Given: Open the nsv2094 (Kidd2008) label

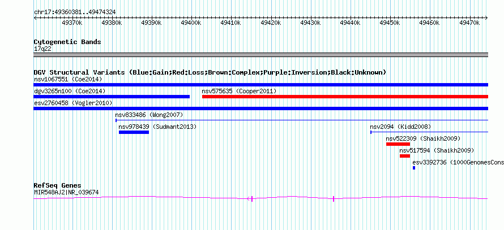Looking at the screenshot, I should coord(400,127).
